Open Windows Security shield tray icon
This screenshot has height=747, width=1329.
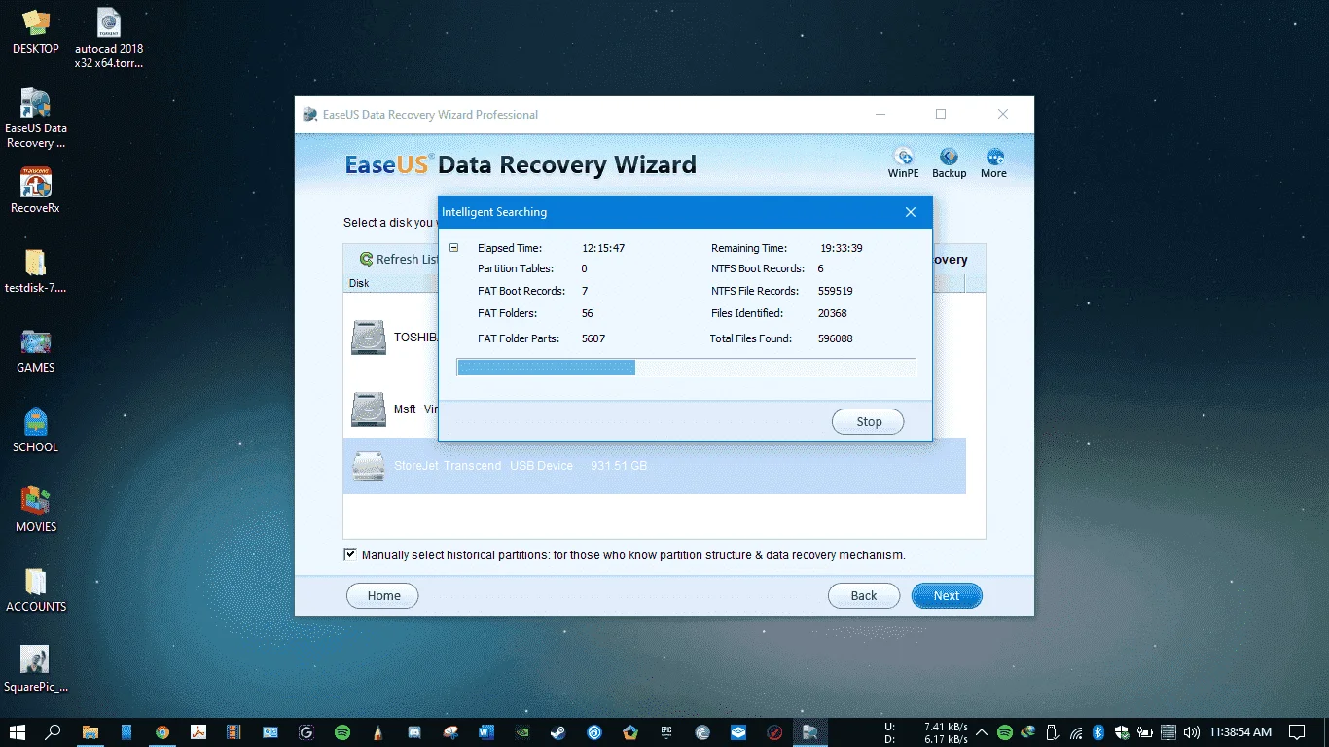[1122, 732]
